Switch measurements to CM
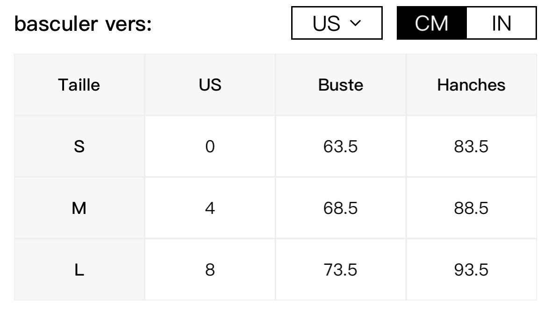This screenshot has height=319, width=551. pos(431,23)
